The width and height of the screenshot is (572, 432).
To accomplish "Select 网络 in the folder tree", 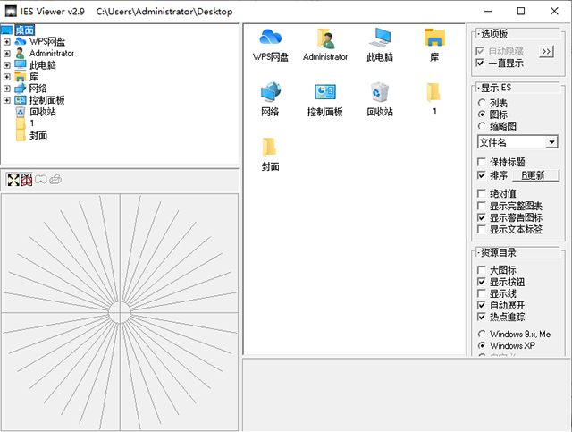I will (38, 89).
